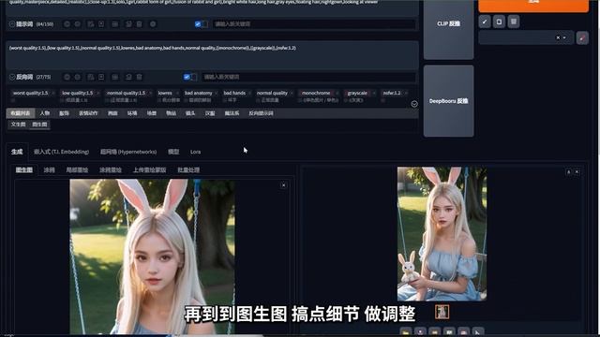Switch to the 局部重绘 inpaint tab
Image resolution: width=600 pixels, height=337 pixels.
tap(77, 170)
